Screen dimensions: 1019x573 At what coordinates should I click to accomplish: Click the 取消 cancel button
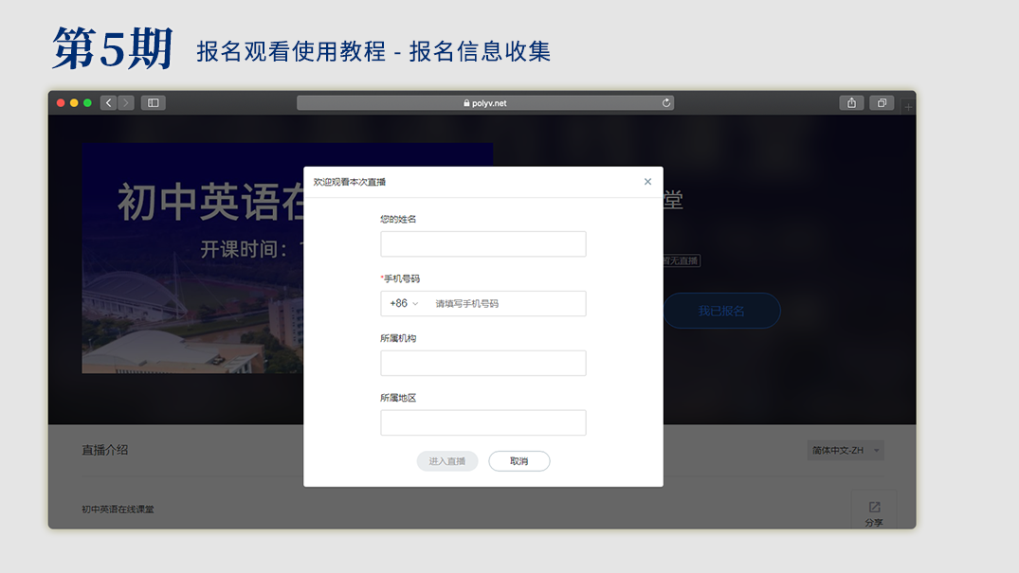pyautogui.click(x=519, y=461)
